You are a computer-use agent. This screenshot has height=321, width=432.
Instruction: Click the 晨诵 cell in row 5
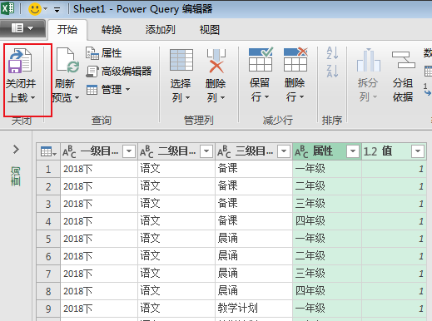coord(254,239)
